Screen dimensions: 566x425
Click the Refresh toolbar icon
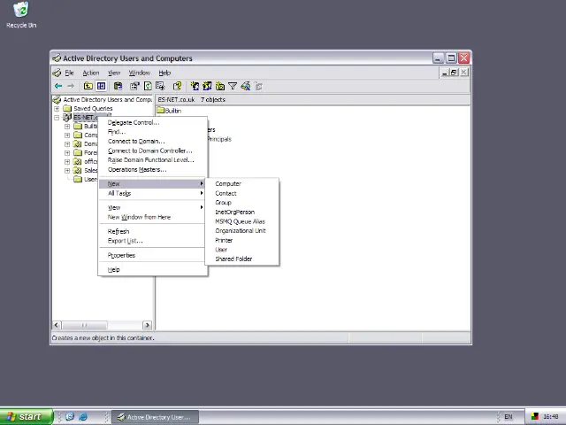pyautogui.click(x=148, y=86)
